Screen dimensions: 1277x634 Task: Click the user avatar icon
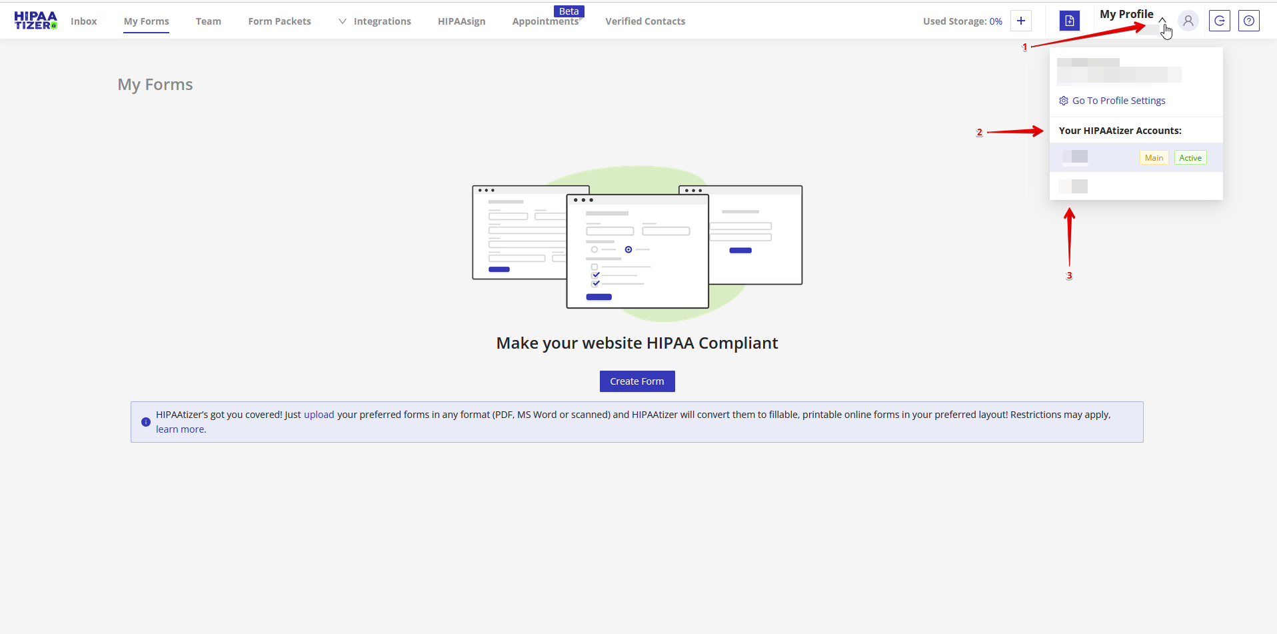pos(1188,21)
